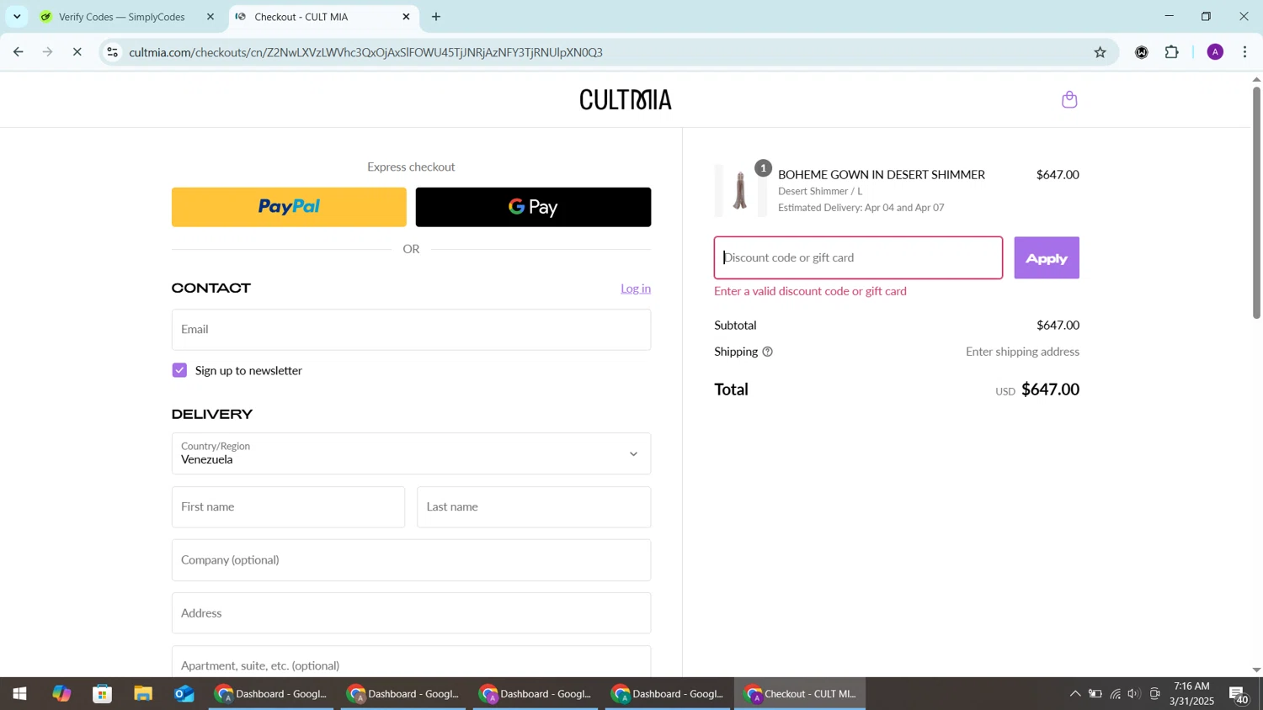
Task: Stop loading the page
Action: point(77,52)
